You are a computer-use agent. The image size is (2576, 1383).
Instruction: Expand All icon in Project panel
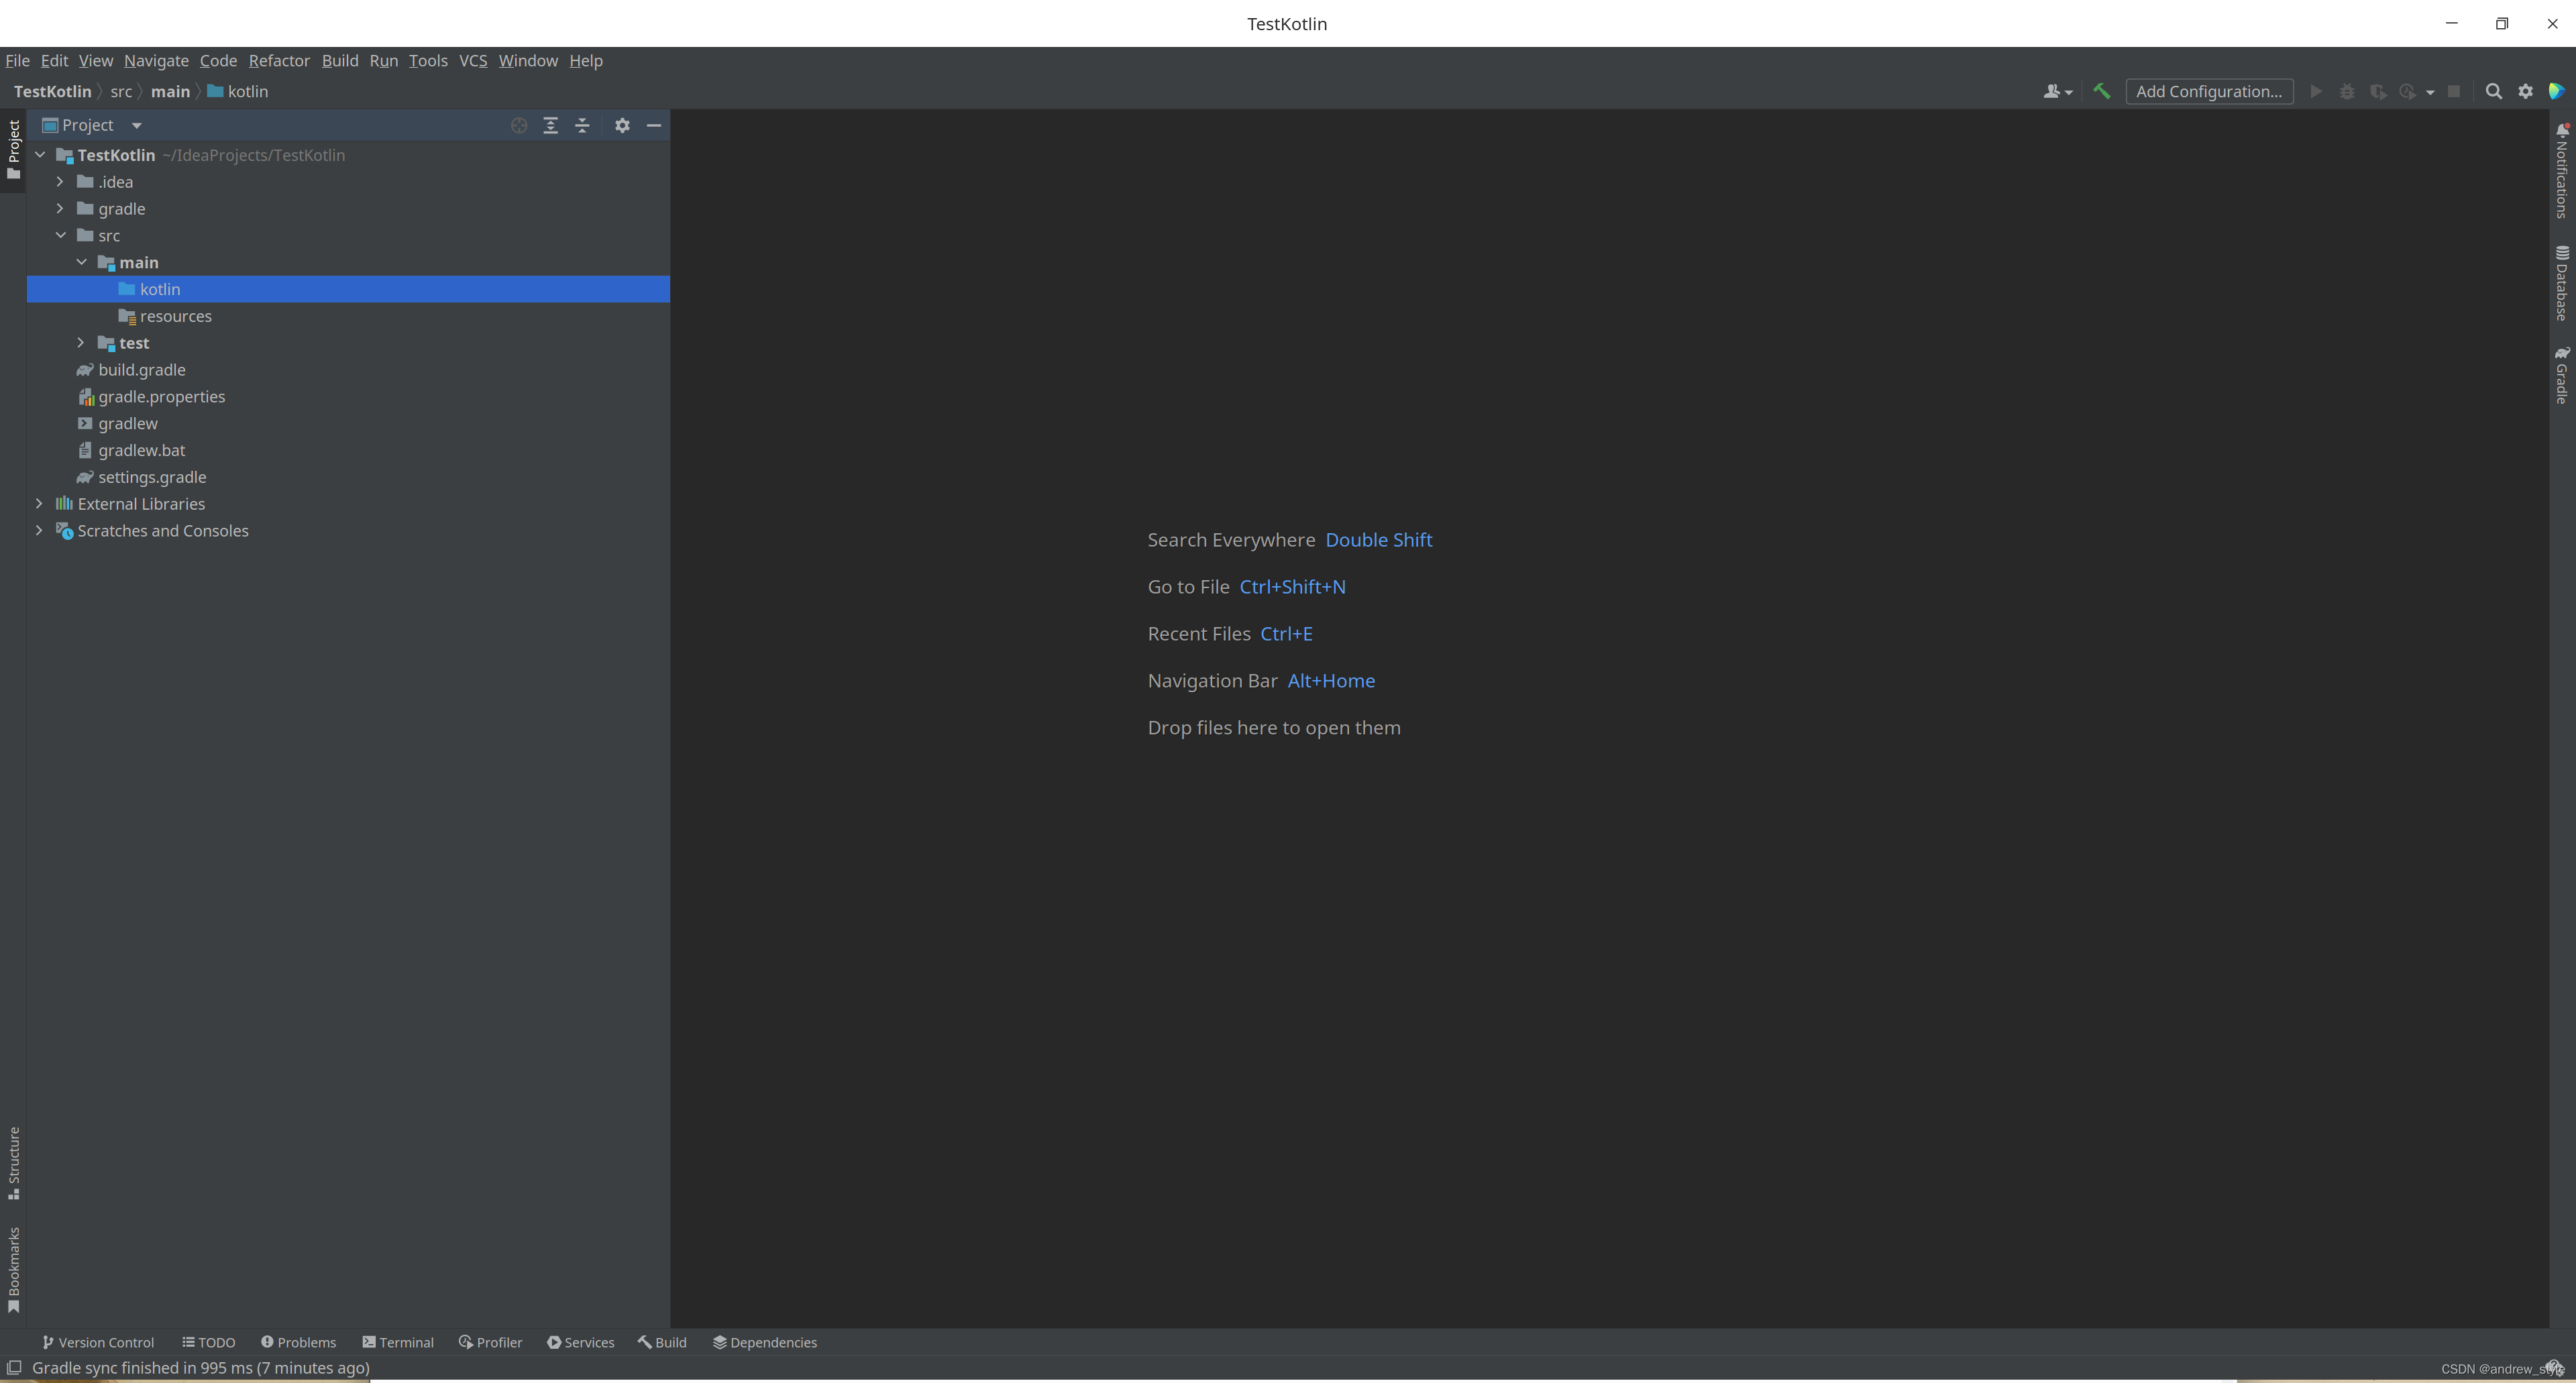(x=550, y=125)
